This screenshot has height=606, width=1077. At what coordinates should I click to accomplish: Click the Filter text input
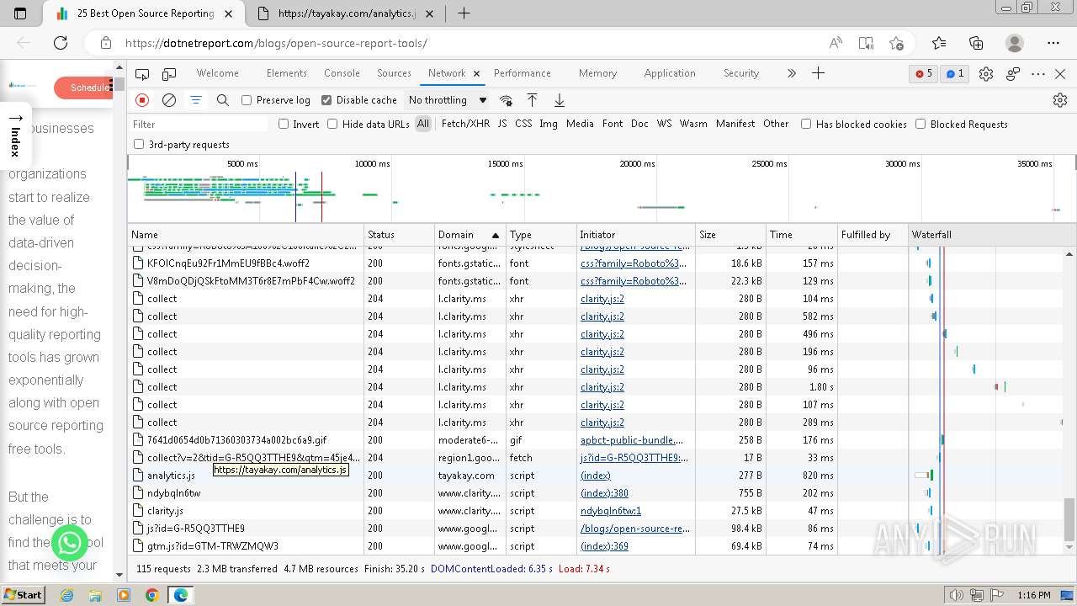click(199, 124)
